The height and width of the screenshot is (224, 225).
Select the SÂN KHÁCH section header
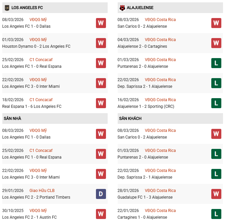point(130,119)
